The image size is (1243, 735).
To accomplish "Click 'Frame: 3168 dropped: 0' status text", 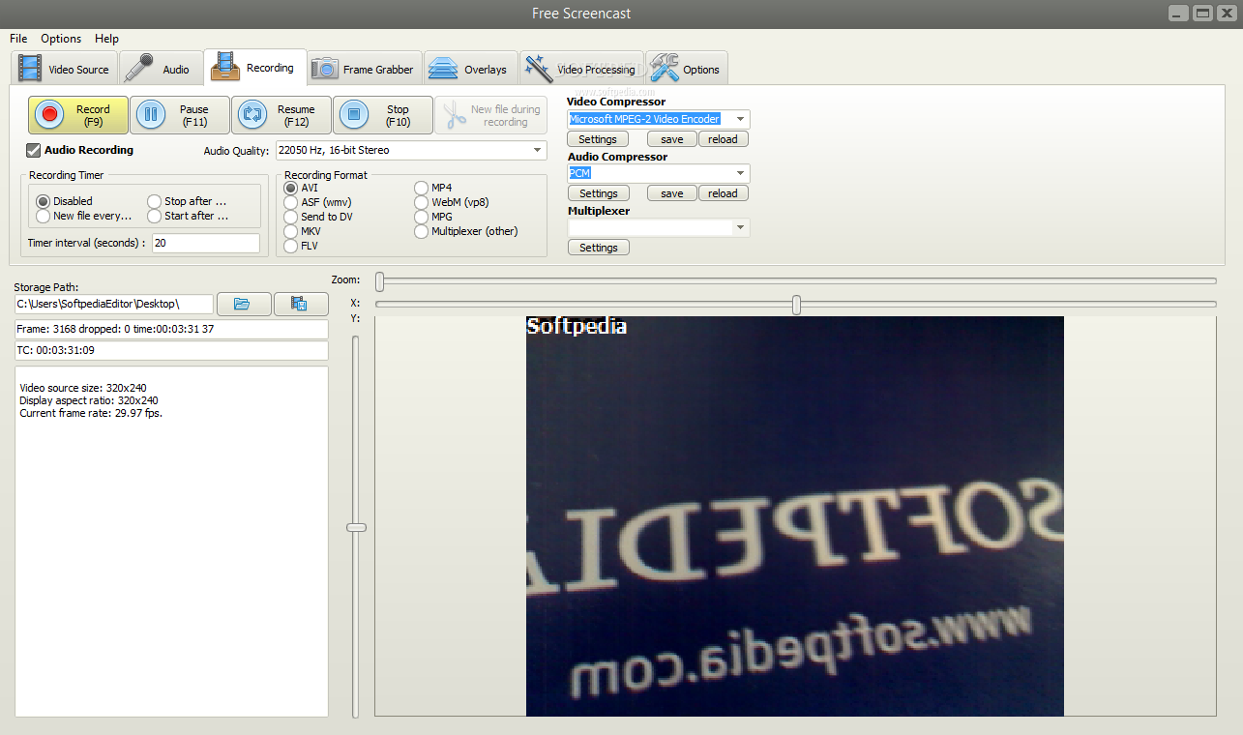I will pyautogui.click(x=115, y=329).
